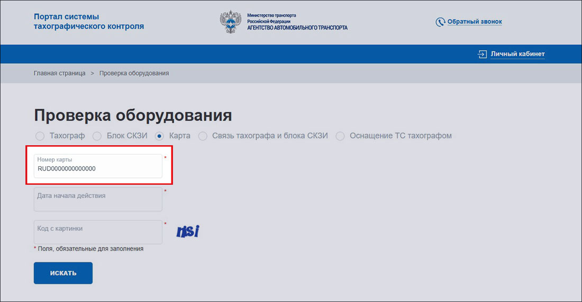Click the login arrow icon beside Личный кабинет
This screenshot has width=582, height=302.
click(x=482, y=54)
